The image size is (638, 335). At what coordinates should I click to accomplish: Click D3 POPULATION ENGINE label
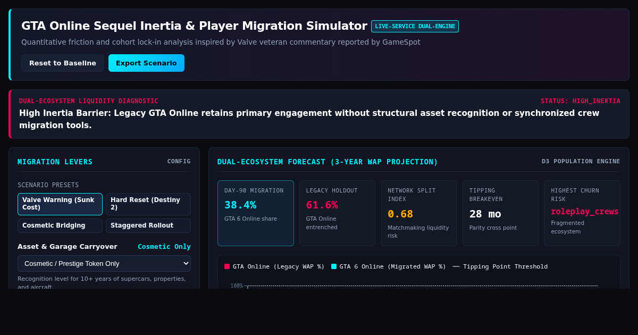coord(581,162)
